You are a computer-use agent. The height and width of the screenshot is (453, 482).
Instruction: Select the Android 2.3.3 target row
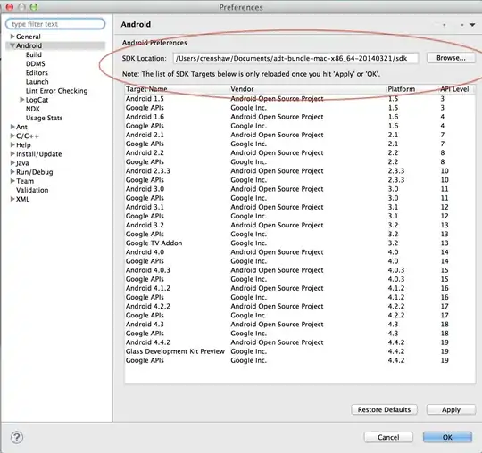click(300, 171)
